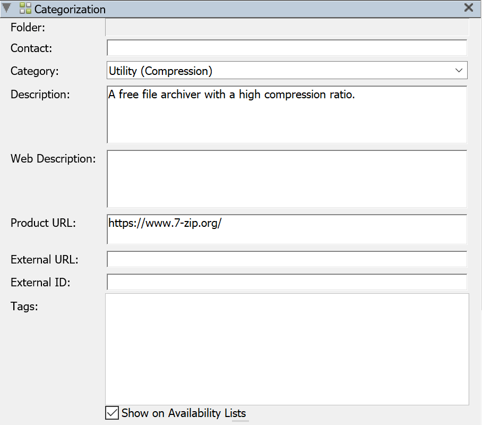Select the Utility (Compression) combo box
Image resolution: width=482 pixels, height=425 pixels.
[x=287, y=70]
